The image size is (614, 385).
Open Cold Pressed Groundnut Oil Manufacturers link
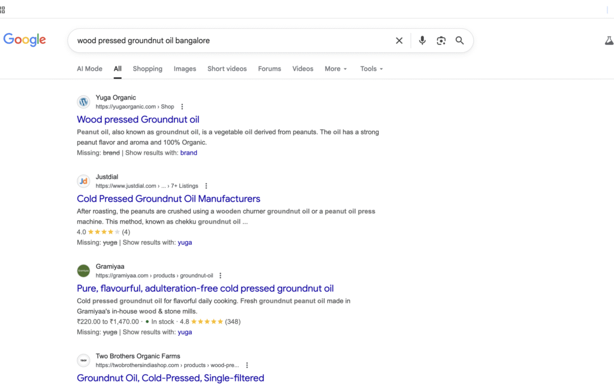tap(168, 198)
